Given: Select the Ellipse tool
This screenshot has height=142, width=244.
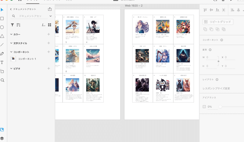Looking at the screenshot, I should 2,27.
